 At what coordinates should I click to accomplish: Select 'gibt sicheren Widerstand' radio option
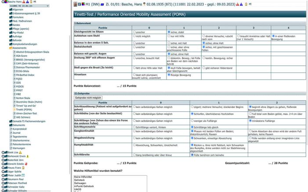[x=203, y=69]
